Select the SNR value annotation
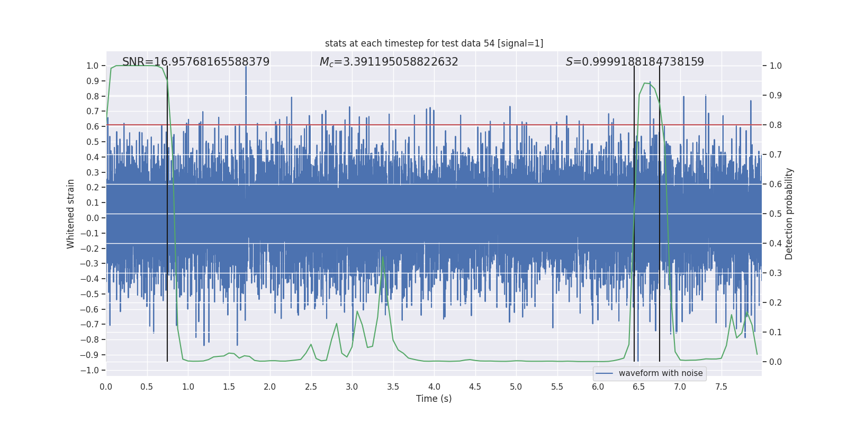Viewport: 847px width, 423px height. click(196, 62)
